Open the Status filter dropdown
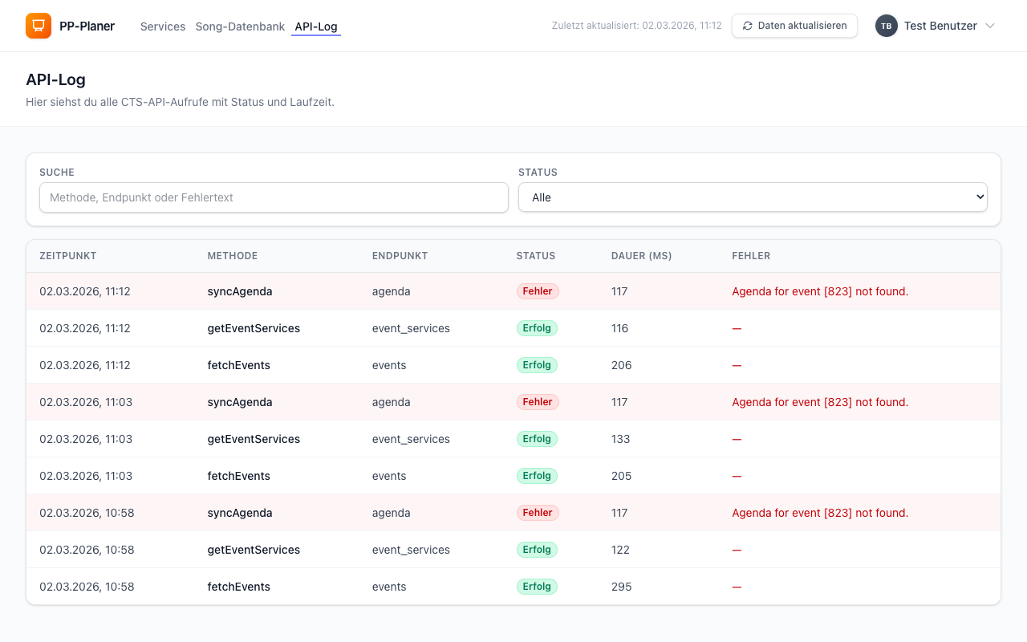Viewport: 1027px width, 642px height. coord(752,197)
